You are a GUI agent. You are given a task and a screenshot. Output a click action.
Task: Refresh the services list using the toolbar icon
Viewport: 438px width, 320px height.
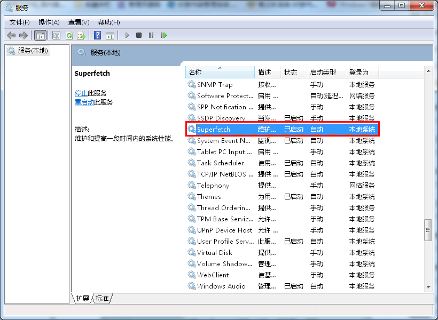click(x=69, y=35)
